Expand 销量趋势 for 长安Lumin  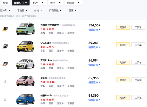tap(94, 100)
